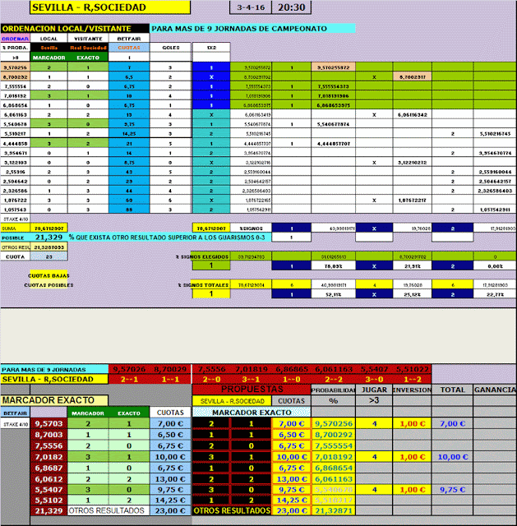Select the cyan PARA MAS DE 9 JORNADAS DE CAMPEONATO banner
Screen dimensions: 517x526
[x=252, y=29]
